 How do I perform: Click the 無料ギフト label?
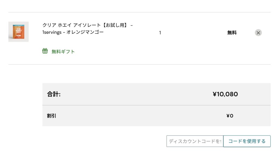click(x=63, y=52)
